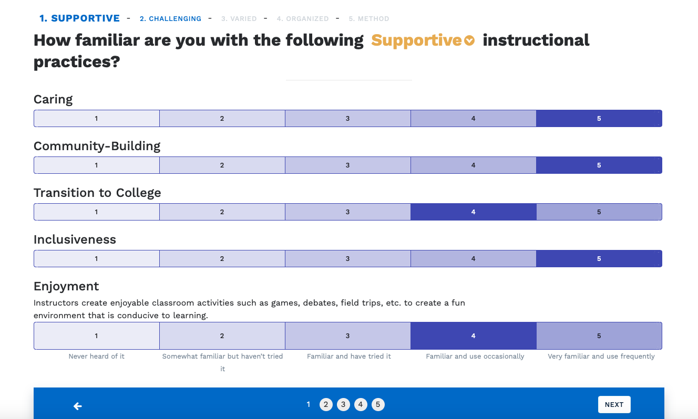Go to page 4 circle
The image size is (698, 419).
[x=361, y=404]
